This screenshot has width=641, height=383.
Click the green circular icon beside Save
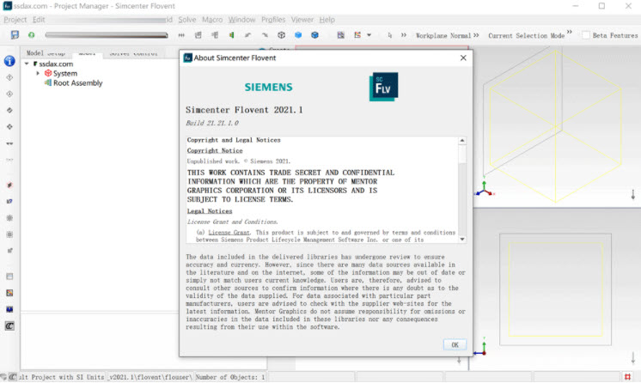(31, 34)
